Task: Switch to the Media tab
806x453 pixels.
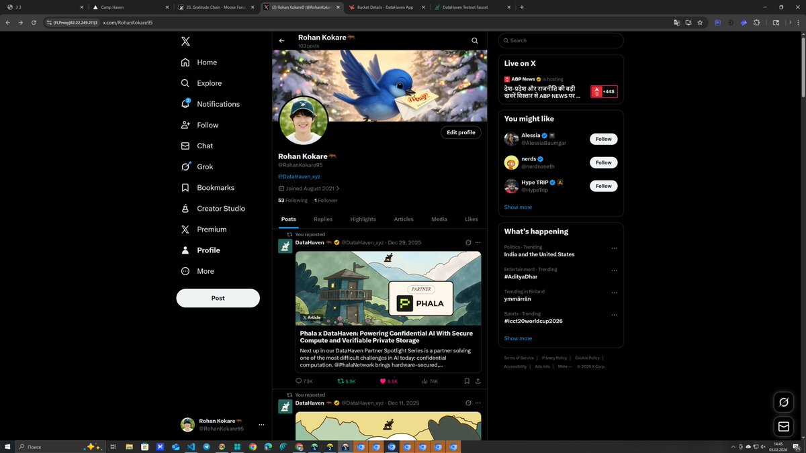Action: (x=439, y=219)
